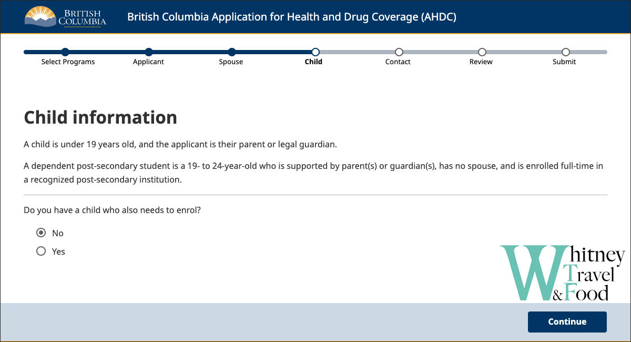Click the Review step circle marker
Viewport: 631px width, 342px height.
[x=482, y=52]
